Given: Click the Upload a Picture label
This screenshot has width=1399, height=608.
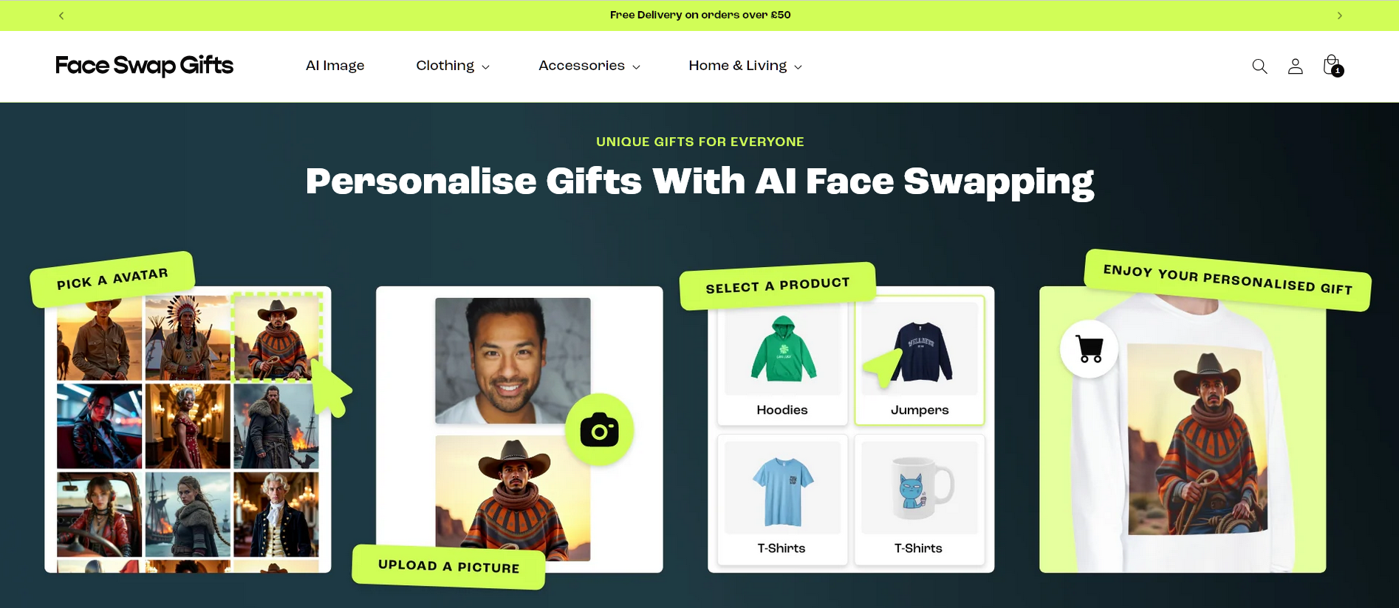Looking at the screenshot, I should [x=448, y=566].
